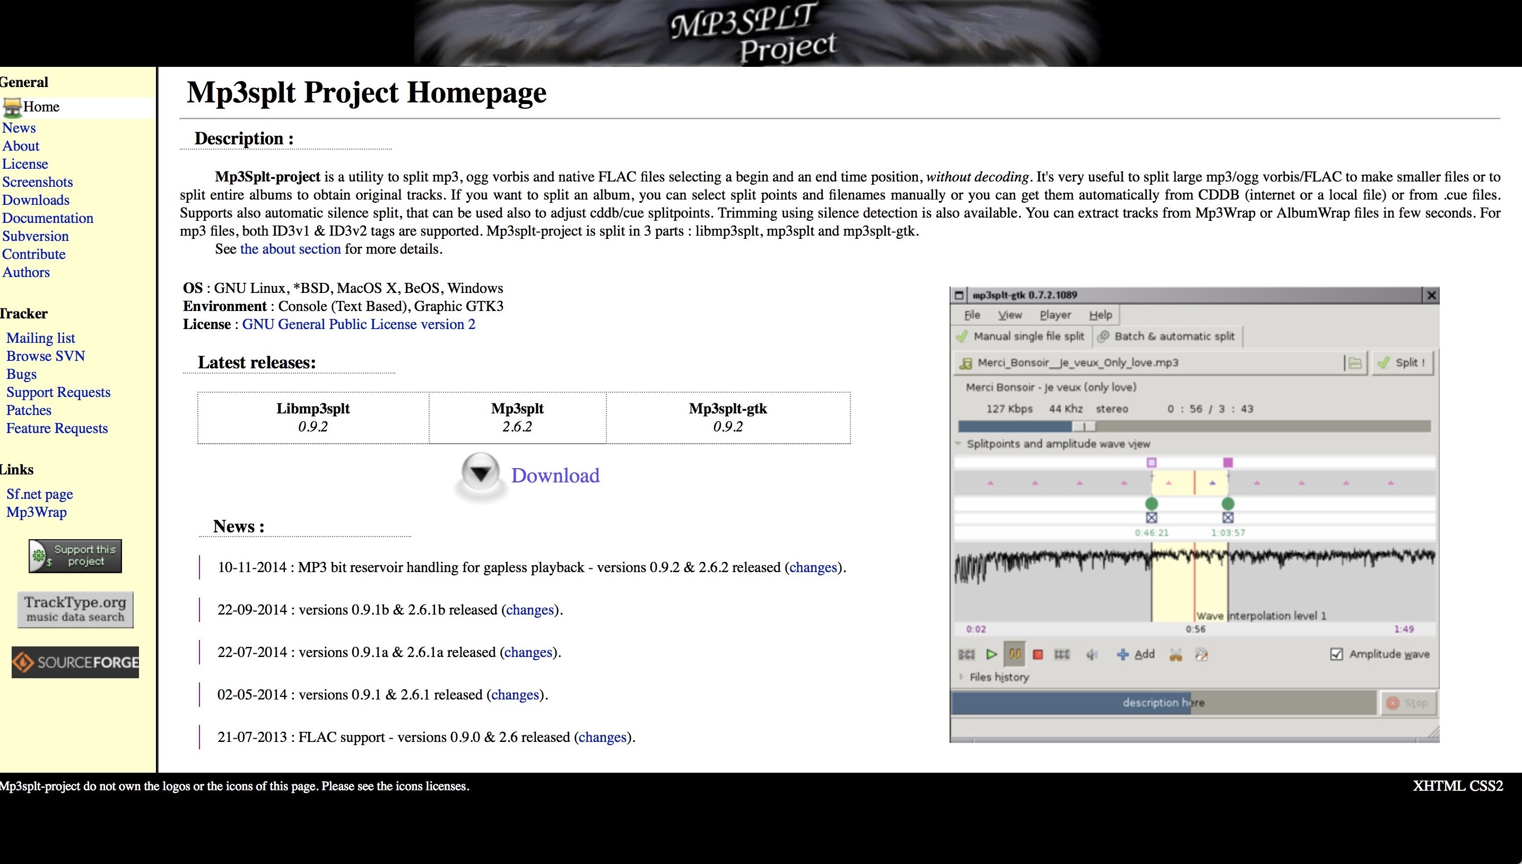Click the forward button in the player

point(1062,654)
